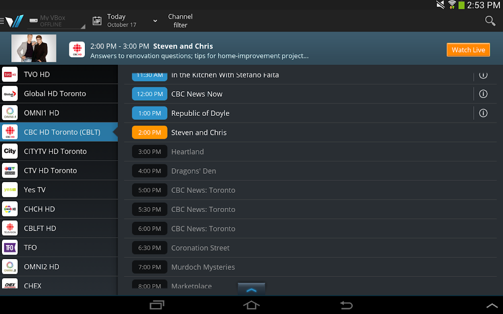Show info for Republic of Doyle
This screenshot has height=314, width=503.
coord(483,113)
